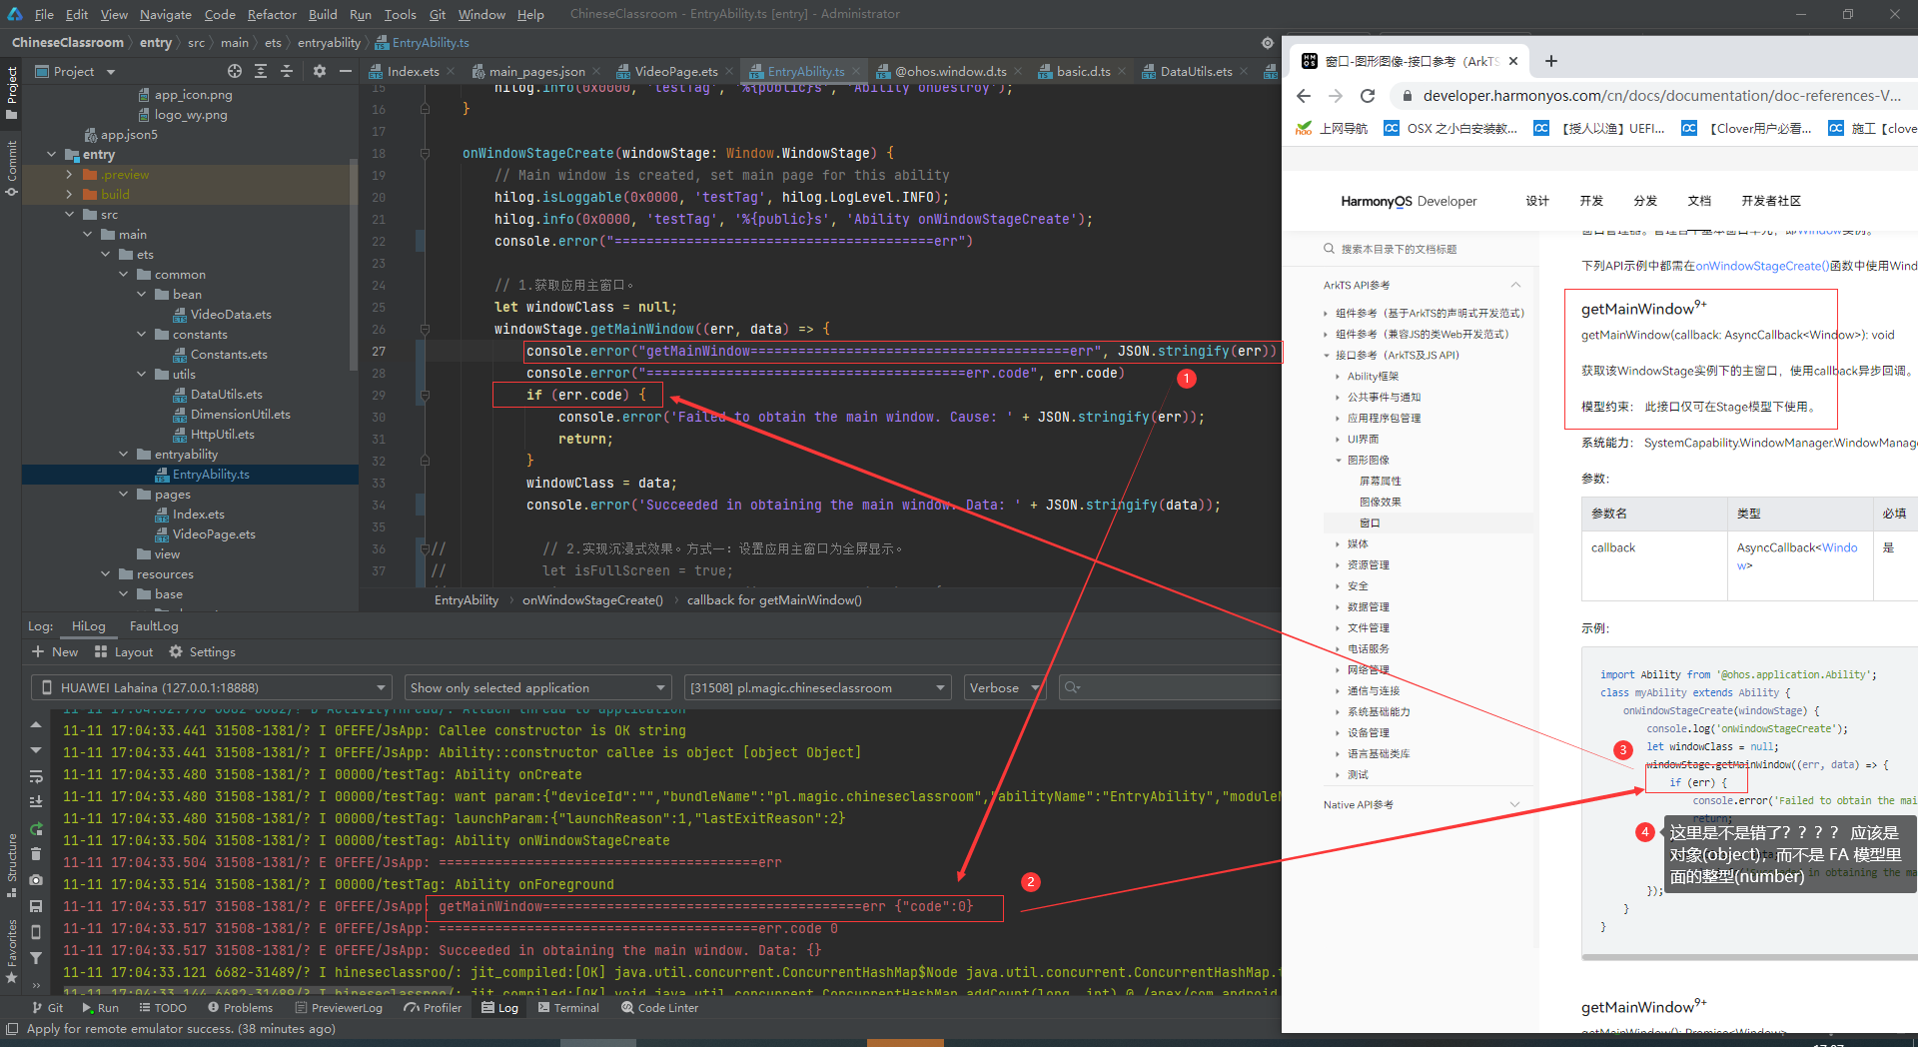Open Verbose log level dropdown
The height and width of the screenshot is (1047, 1918).
pos(1004,687)
